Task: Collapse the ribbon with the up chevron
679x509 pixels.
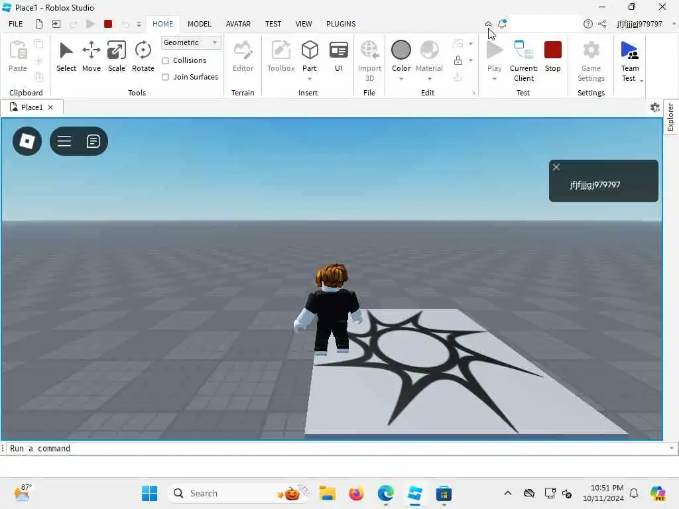Action: (488, 24)
